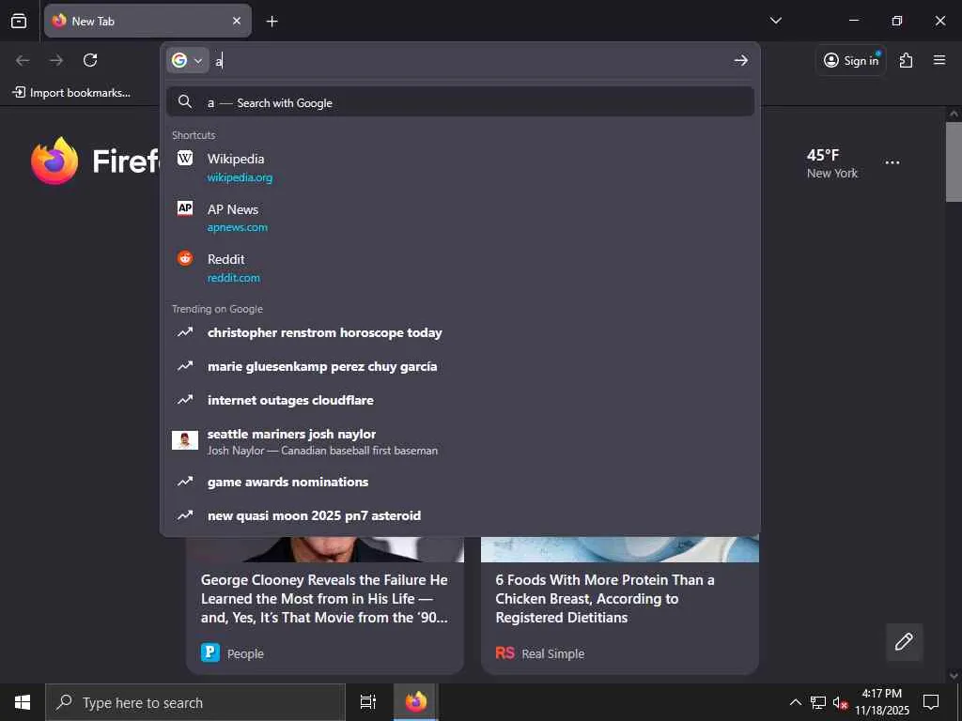Open the Windows Start menu
The image size is (962, 721).
(x=23, y=702)
